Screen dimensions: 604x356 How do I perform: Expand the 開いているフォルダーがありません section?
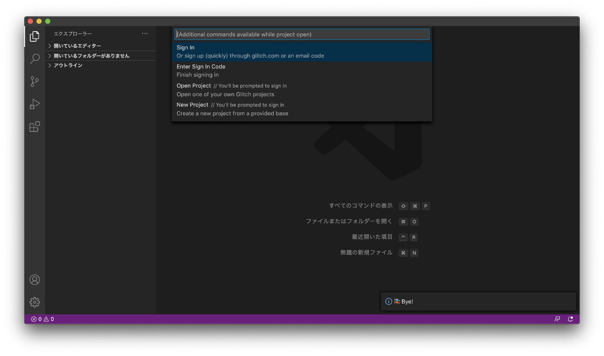tap(101, 56)
